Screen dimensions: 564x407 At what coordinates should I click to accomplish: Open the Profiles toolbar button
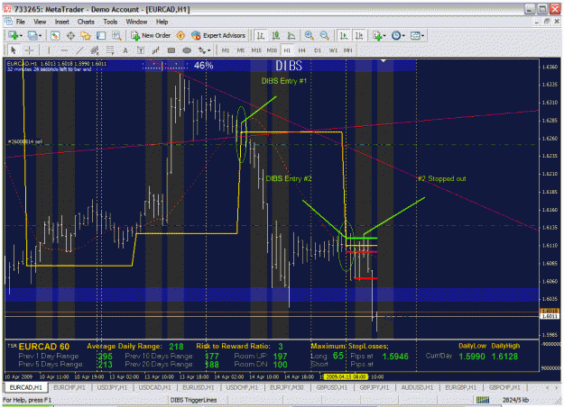pos(32,35)
